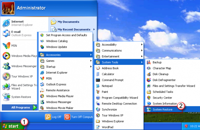
Task: Open Windows Messenger in All Programs list
Action: 65,102
